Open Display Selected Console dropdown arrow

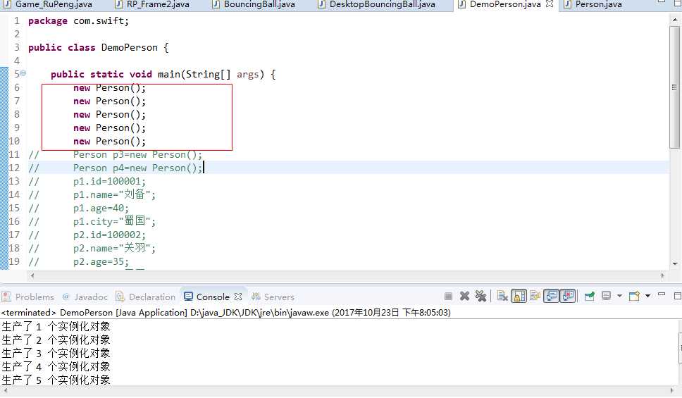tap(619, 297)
